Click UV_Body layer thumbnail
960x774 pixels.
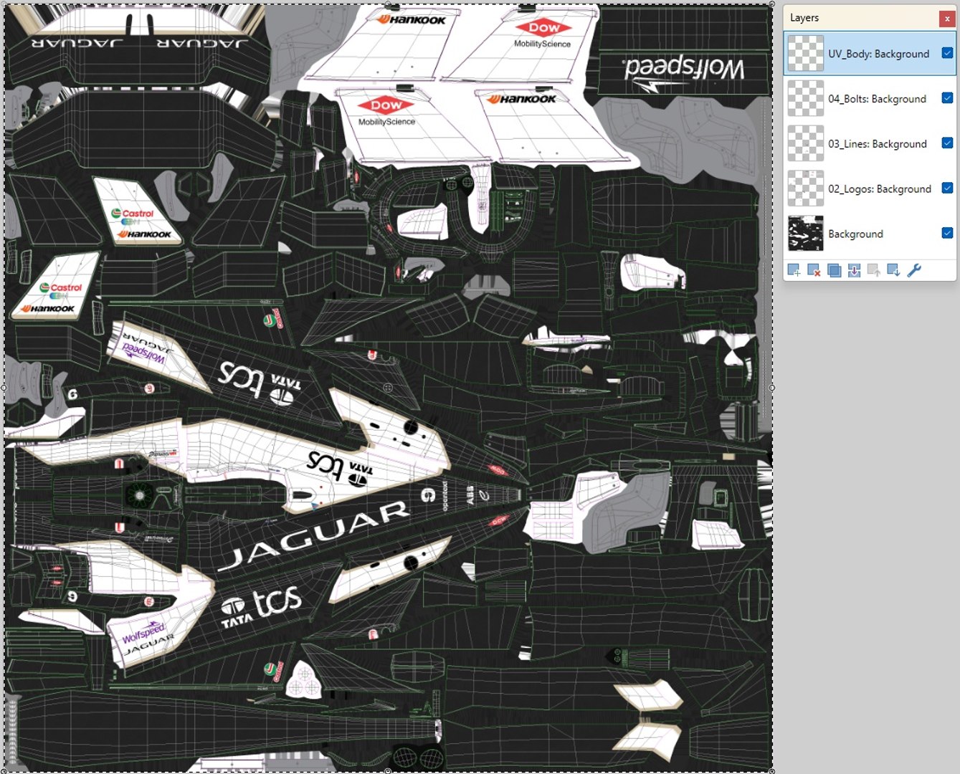tap(806, 54)
